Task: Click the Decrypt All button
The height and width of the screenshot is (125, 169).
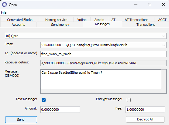Action: coord(145,119)
